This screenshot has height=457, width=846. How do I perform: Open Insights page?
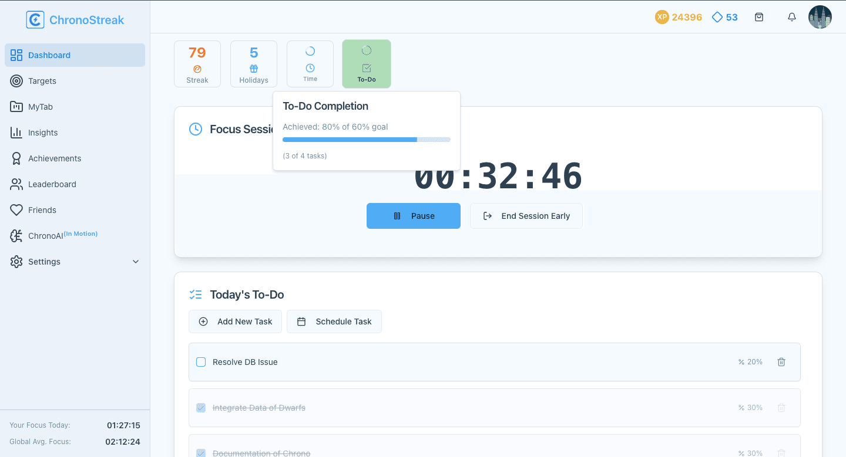pyautogui.click(x=75, y=133)
